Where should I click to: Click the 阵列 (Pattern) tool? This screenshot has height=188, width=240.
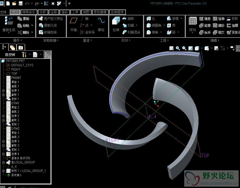click(192, 24)
